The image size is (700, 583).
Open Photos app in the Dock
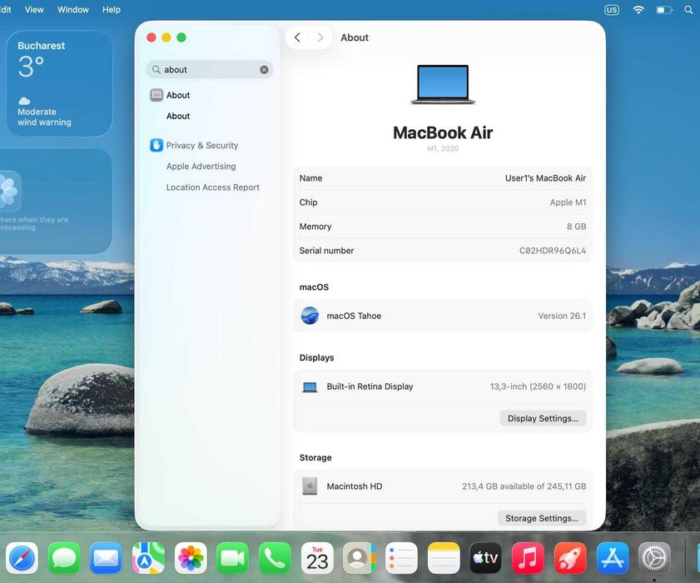191,557
